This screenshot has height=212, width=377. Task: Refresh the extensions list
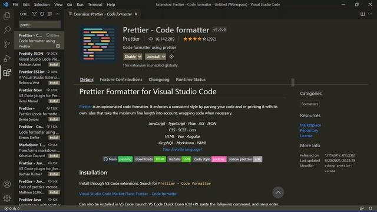click(x=42, y=14)
